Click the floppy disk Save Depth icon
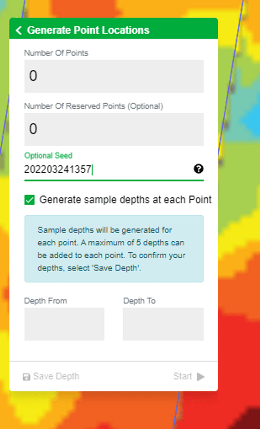 [26, 377]
